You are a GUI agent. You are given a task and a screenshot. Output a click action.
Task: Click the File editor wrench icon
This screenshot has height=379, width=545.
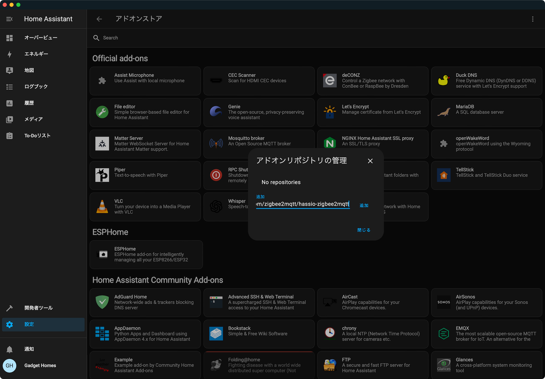[102, 112]
